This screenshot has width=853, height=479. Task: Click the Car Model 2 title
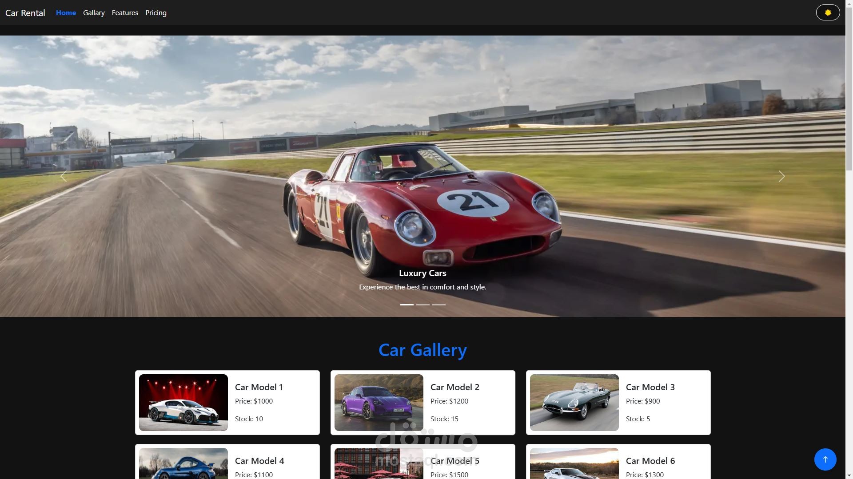coord(455,387)
